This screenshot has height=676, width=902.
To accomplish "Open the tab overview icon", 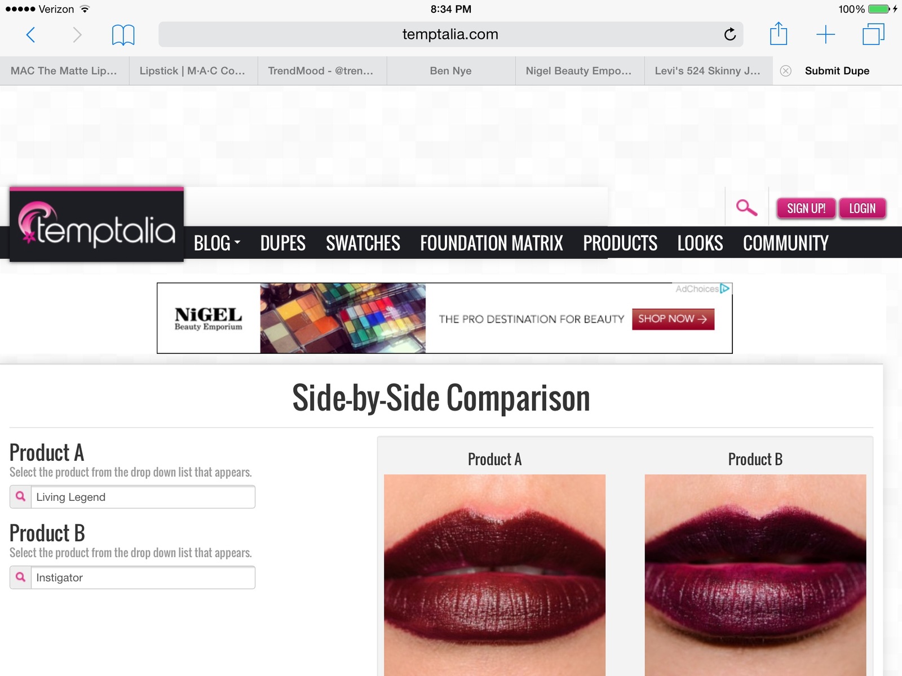I will click(873, 34).
